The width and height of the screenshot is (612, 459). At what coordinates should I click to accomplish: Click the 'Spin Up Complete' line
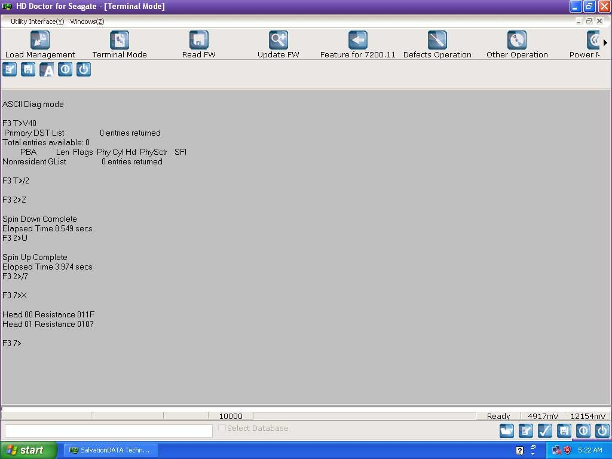click(35, 257)
